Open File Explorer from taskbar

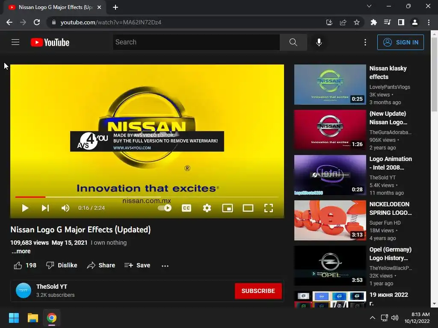coord(33,318)
